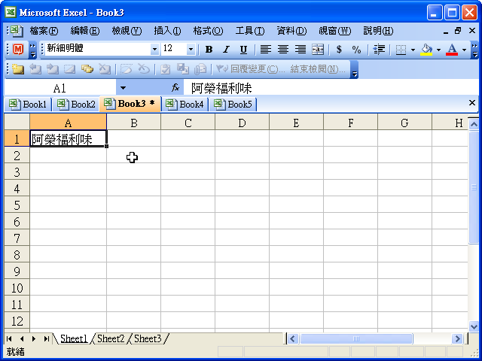Apply Currency style format
Viewport: 482px width, 361px height.
coord(339,50)
